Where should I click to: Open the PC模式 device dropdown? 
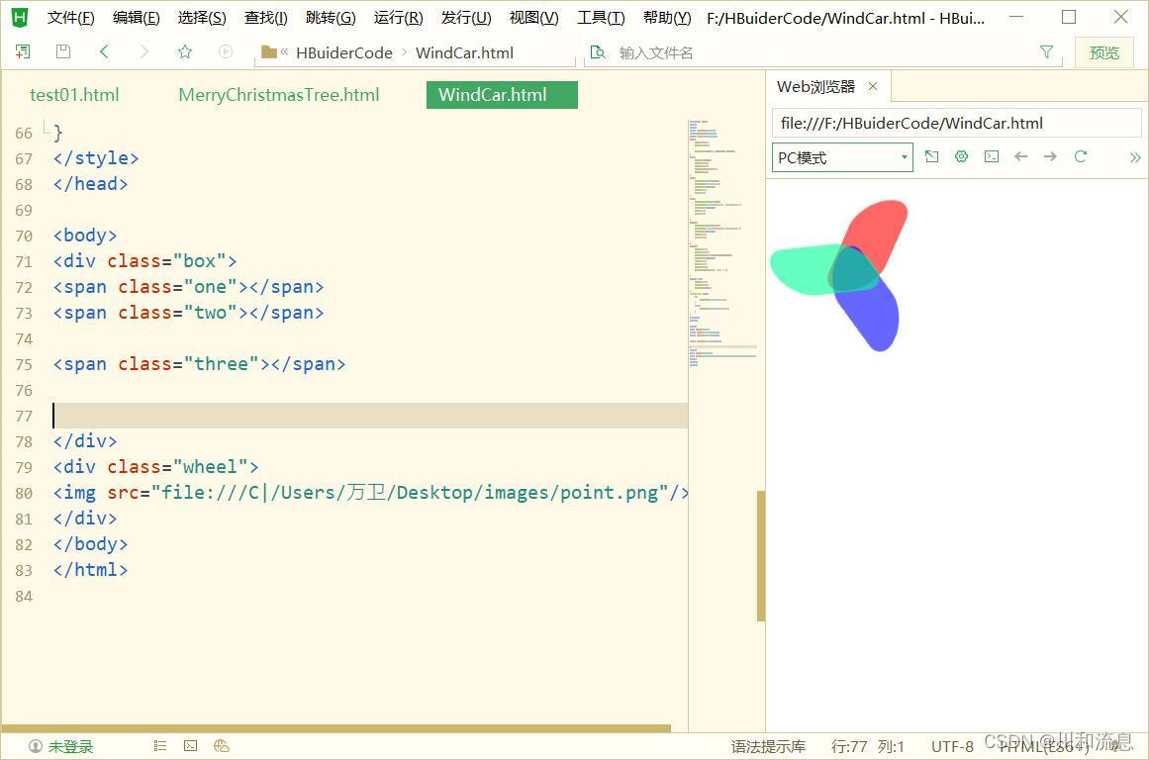click(842, 157)
